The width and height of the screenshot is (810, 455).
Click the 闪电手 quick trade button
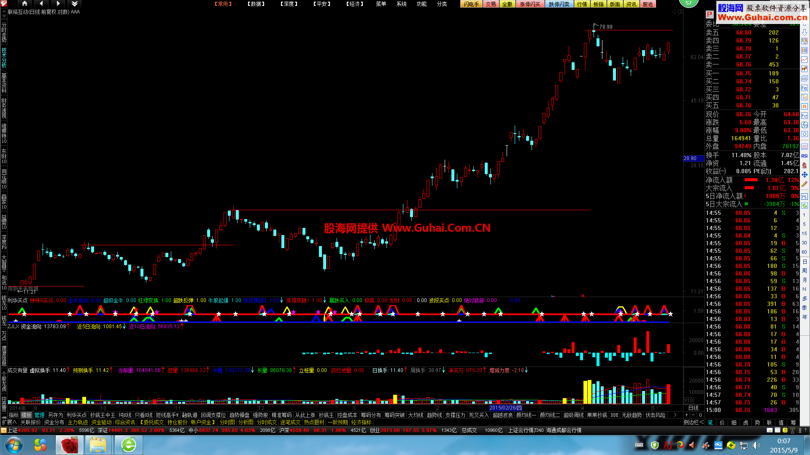472,4
